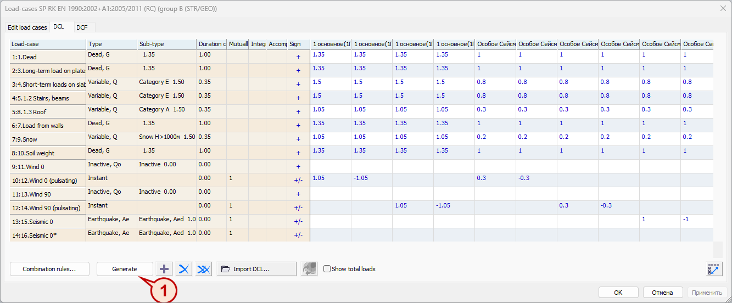Click the Sub-type cell for 7:9.Snow
The image size is (732, 303).
click(x=166, y=137)
